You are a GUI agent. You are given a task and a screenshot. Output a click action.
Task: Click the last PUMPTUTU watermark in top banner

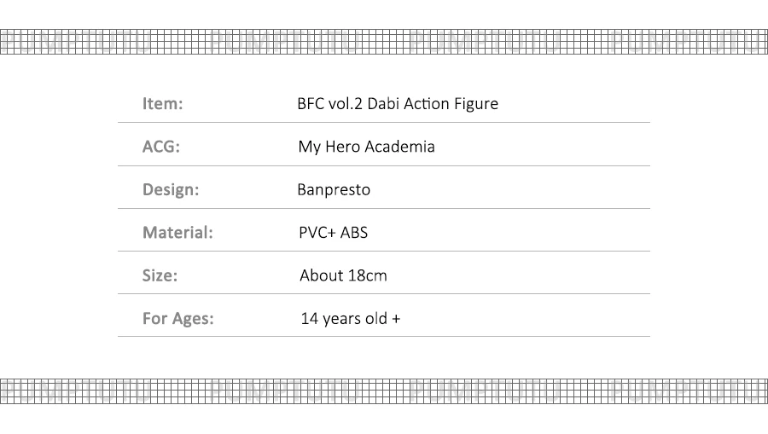(x=687, y=41)
